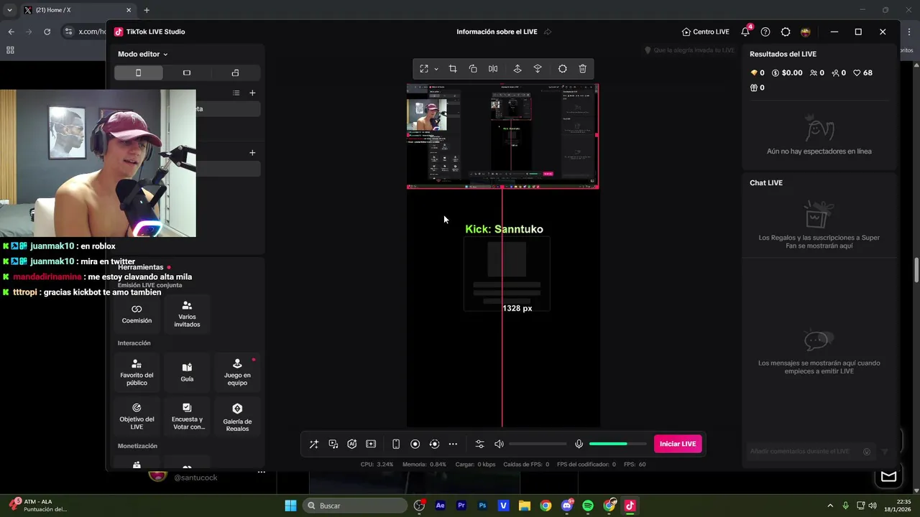Viewport: 920px width, 517px height.
Task: Open Encuesta y Votar tool
Action: coord(187,416)
